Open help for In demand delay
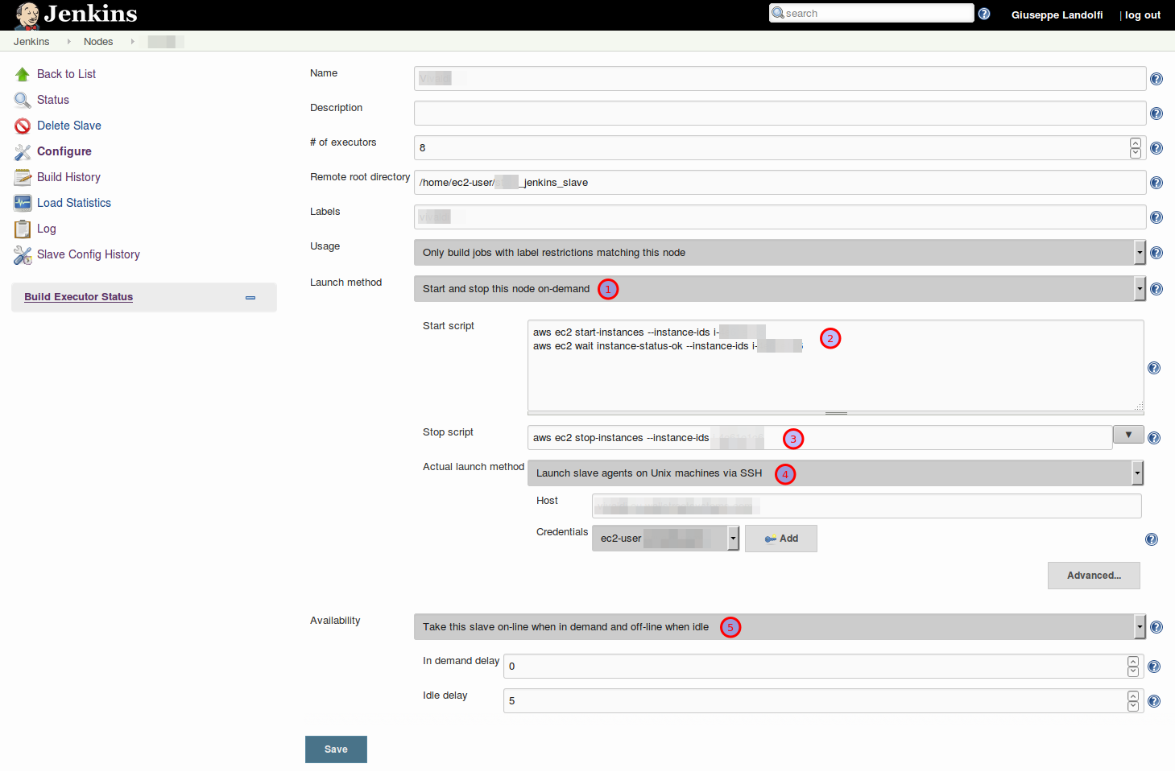Image resolution: width=1175 pixels, height=772 pixels. (x=1154, y=667)
